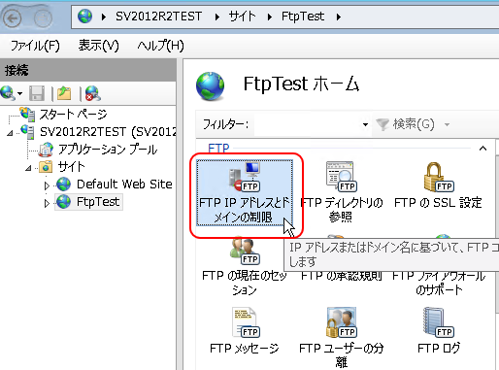
Task: Select the サイト folder node
Action: click(71, 167)
